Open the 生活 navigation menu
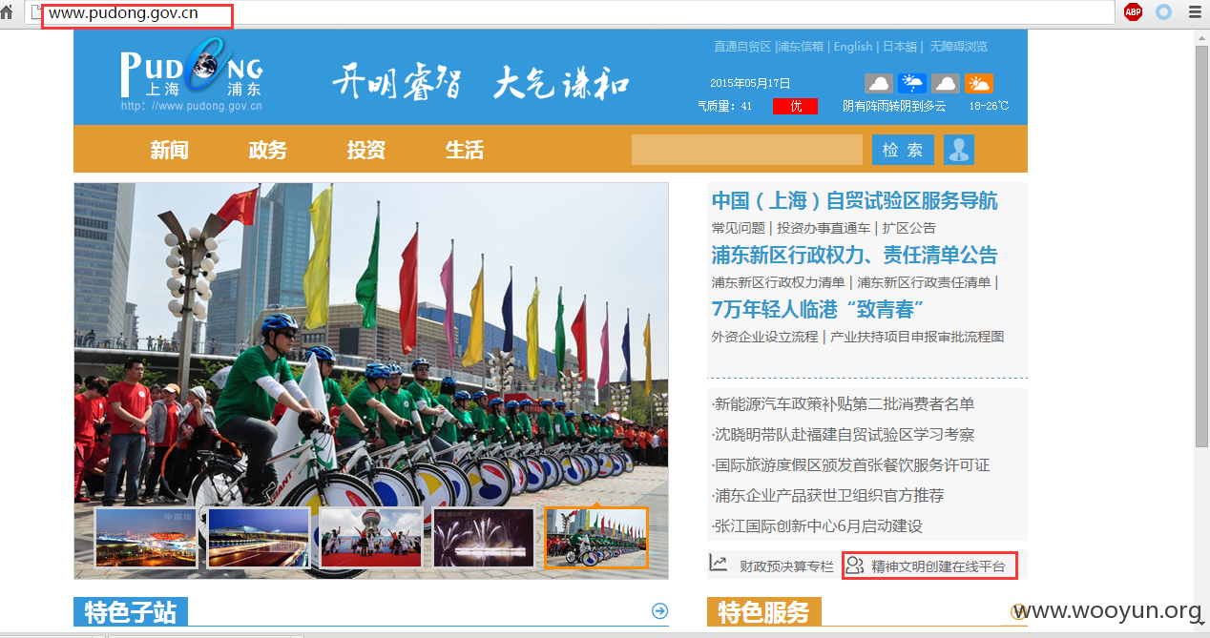 [x=464, y=150]
